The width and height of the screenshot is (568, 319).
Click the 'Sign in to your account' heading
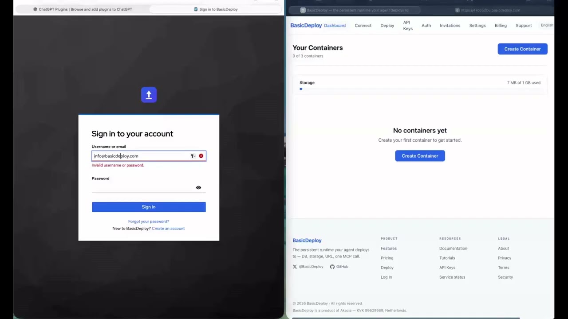tap(132, 134)
